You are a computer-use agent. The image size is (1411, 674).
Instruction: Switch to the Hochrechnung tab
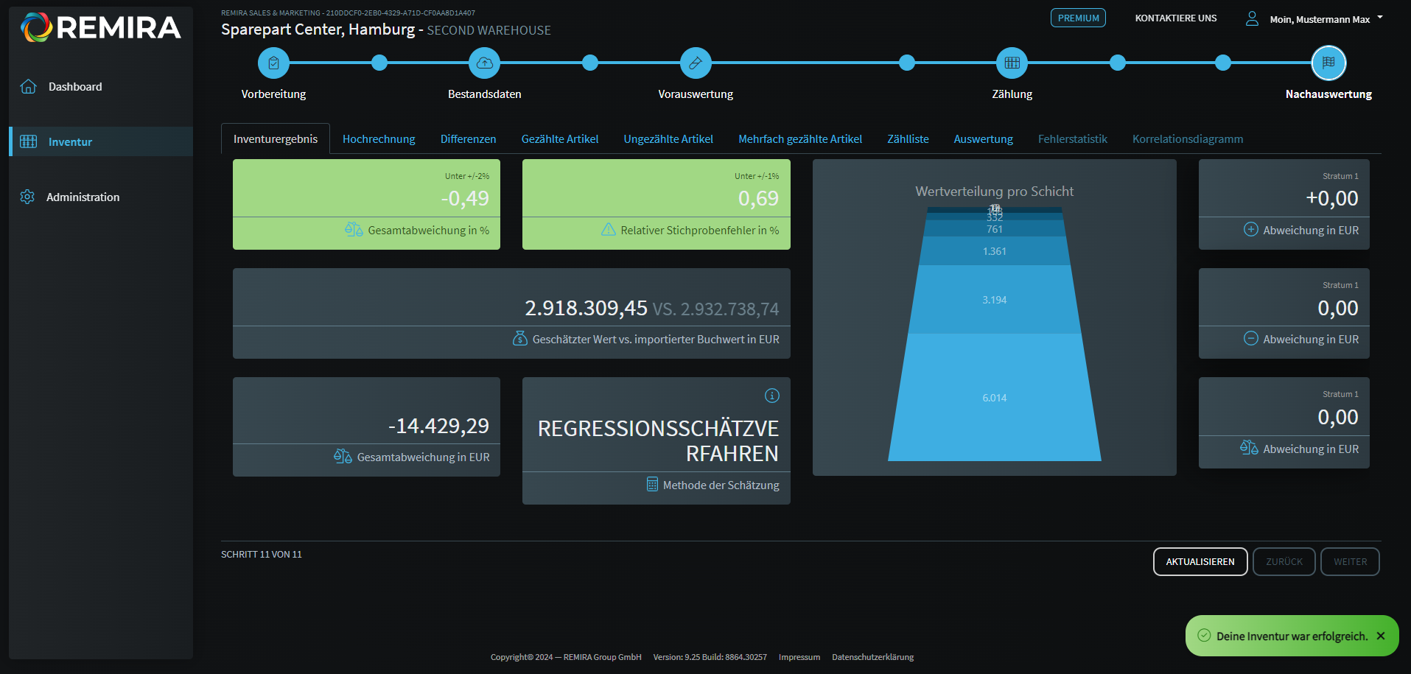pos(379,139)
